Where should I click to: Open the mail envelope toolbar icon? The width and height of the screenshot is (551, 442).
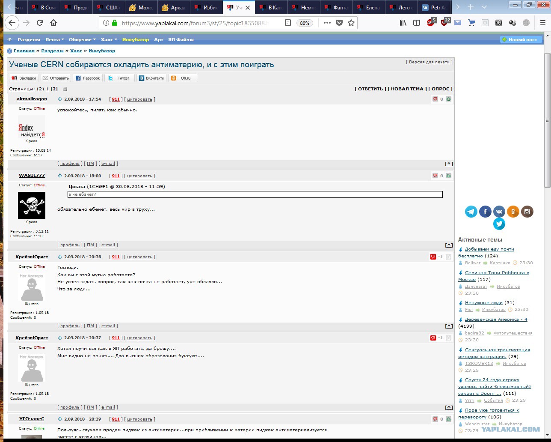458,23
